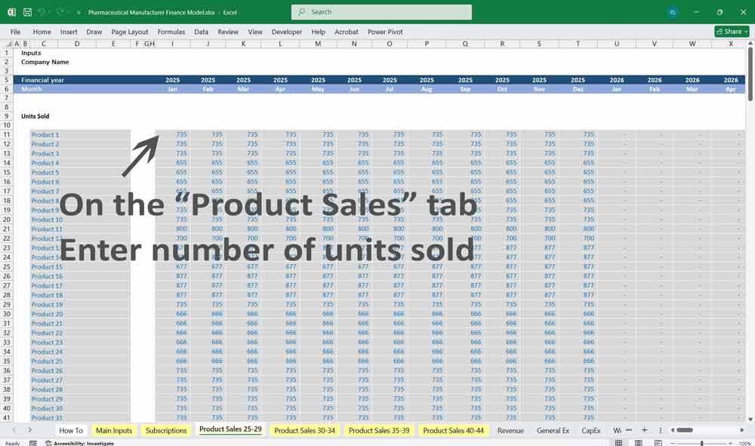This screenshot has height=446, width=755.
Task: Click the Company Name cell
Action: (45, 62)
